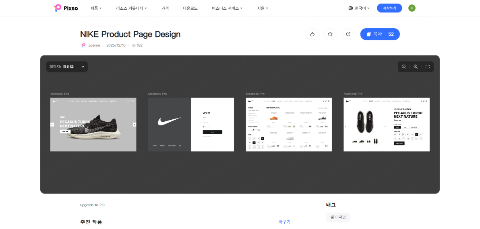This screenshot has width=480, height=229.
Task: Click the views eye icon
Action: (134, 45)
